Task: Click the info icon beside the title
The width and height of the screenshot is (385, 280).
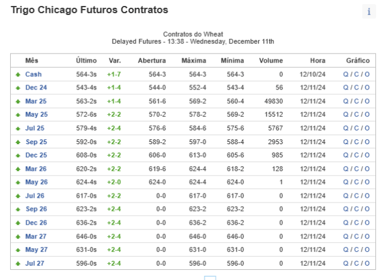Action: click(369, 11)
